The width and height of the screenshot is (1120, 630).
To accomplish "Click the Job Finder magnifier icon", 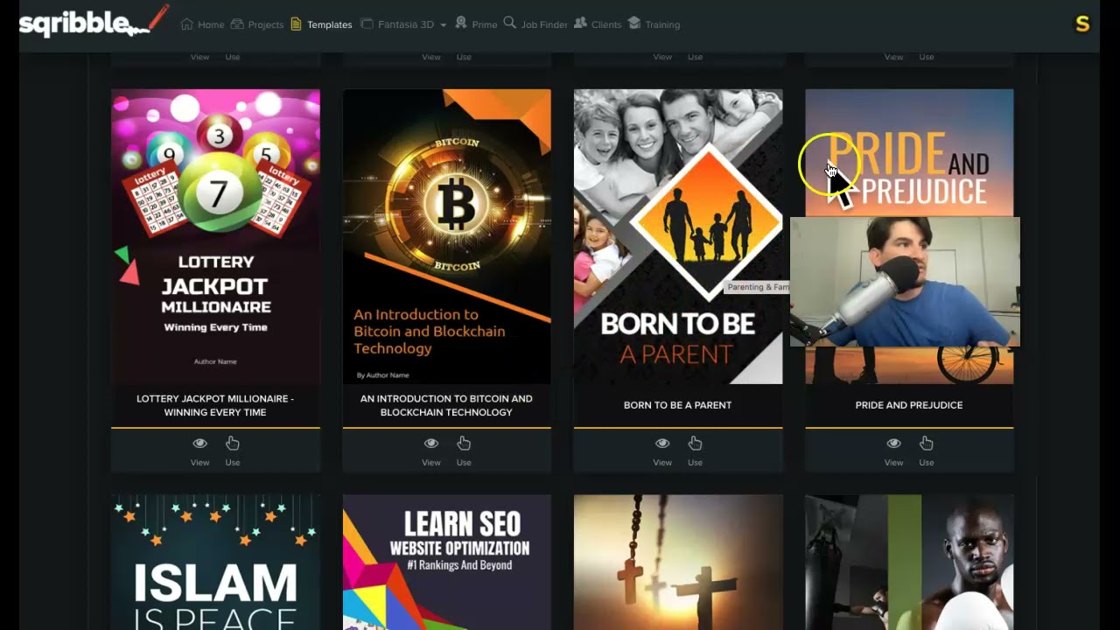I will 510,23.
